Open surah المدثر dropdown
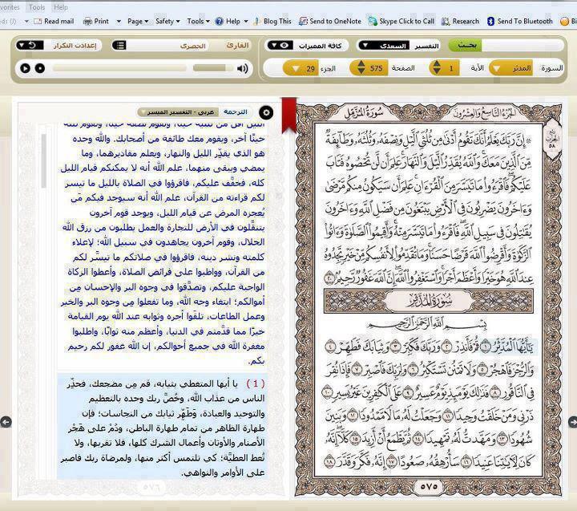 (x=510, y=68)
